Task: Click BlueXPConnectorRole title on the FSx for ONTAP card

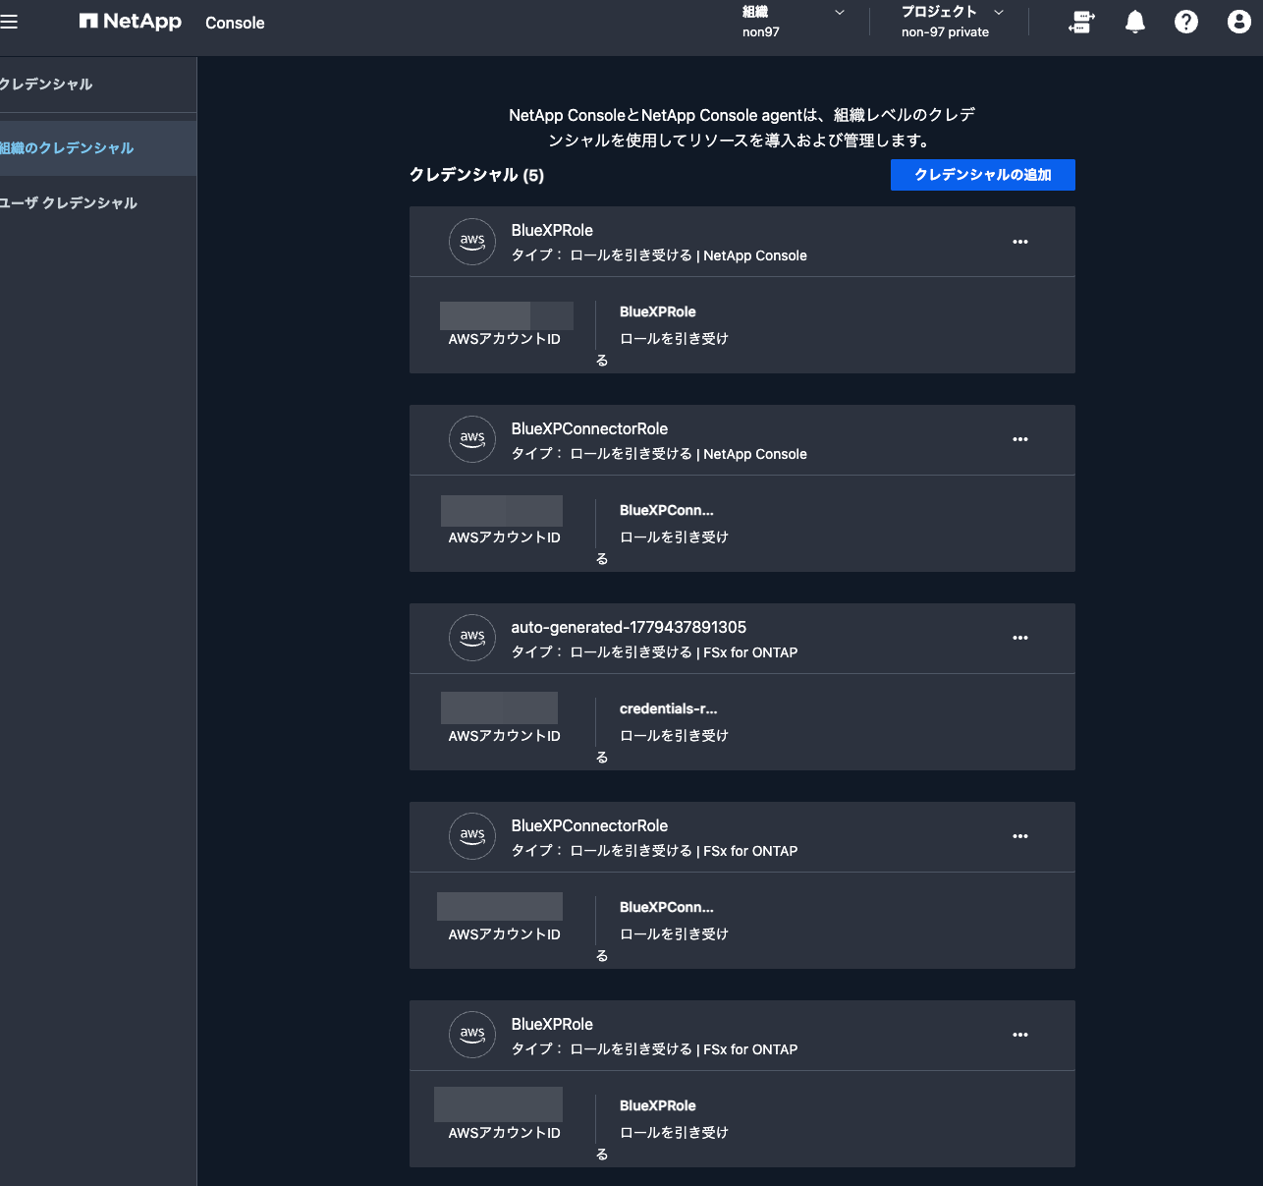Action: (x=589, y=825)
